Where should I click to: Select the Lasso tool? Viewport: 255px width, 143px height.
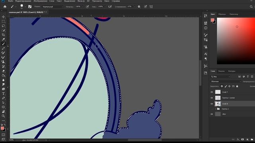3,26
